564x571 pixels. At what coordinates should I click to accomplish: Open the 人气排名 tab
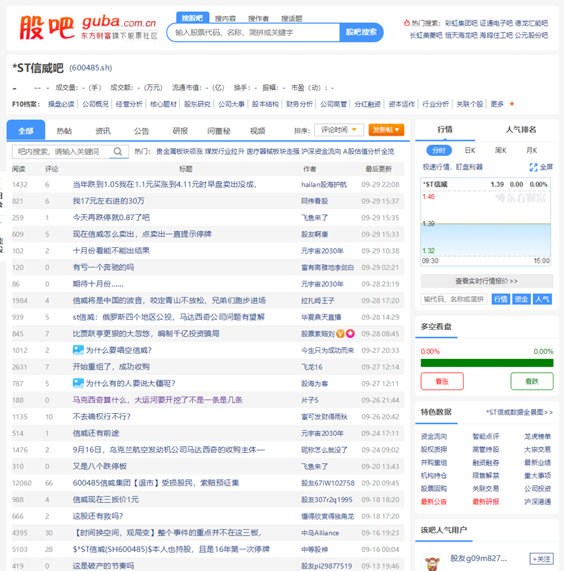[x=520, y=129]
